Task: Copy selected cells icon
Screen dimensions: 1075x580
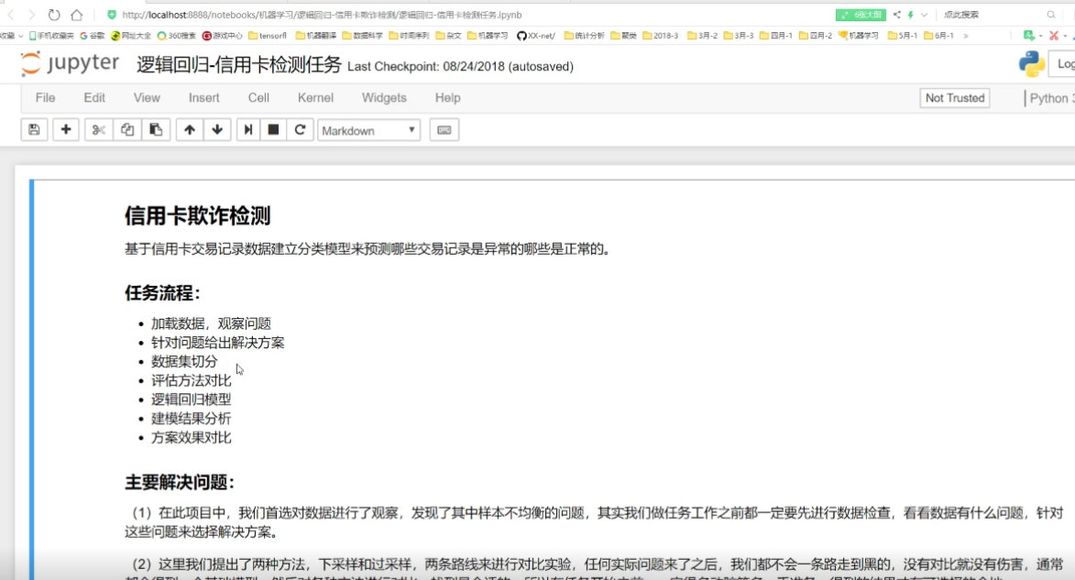Action: (x=127, y=130)
